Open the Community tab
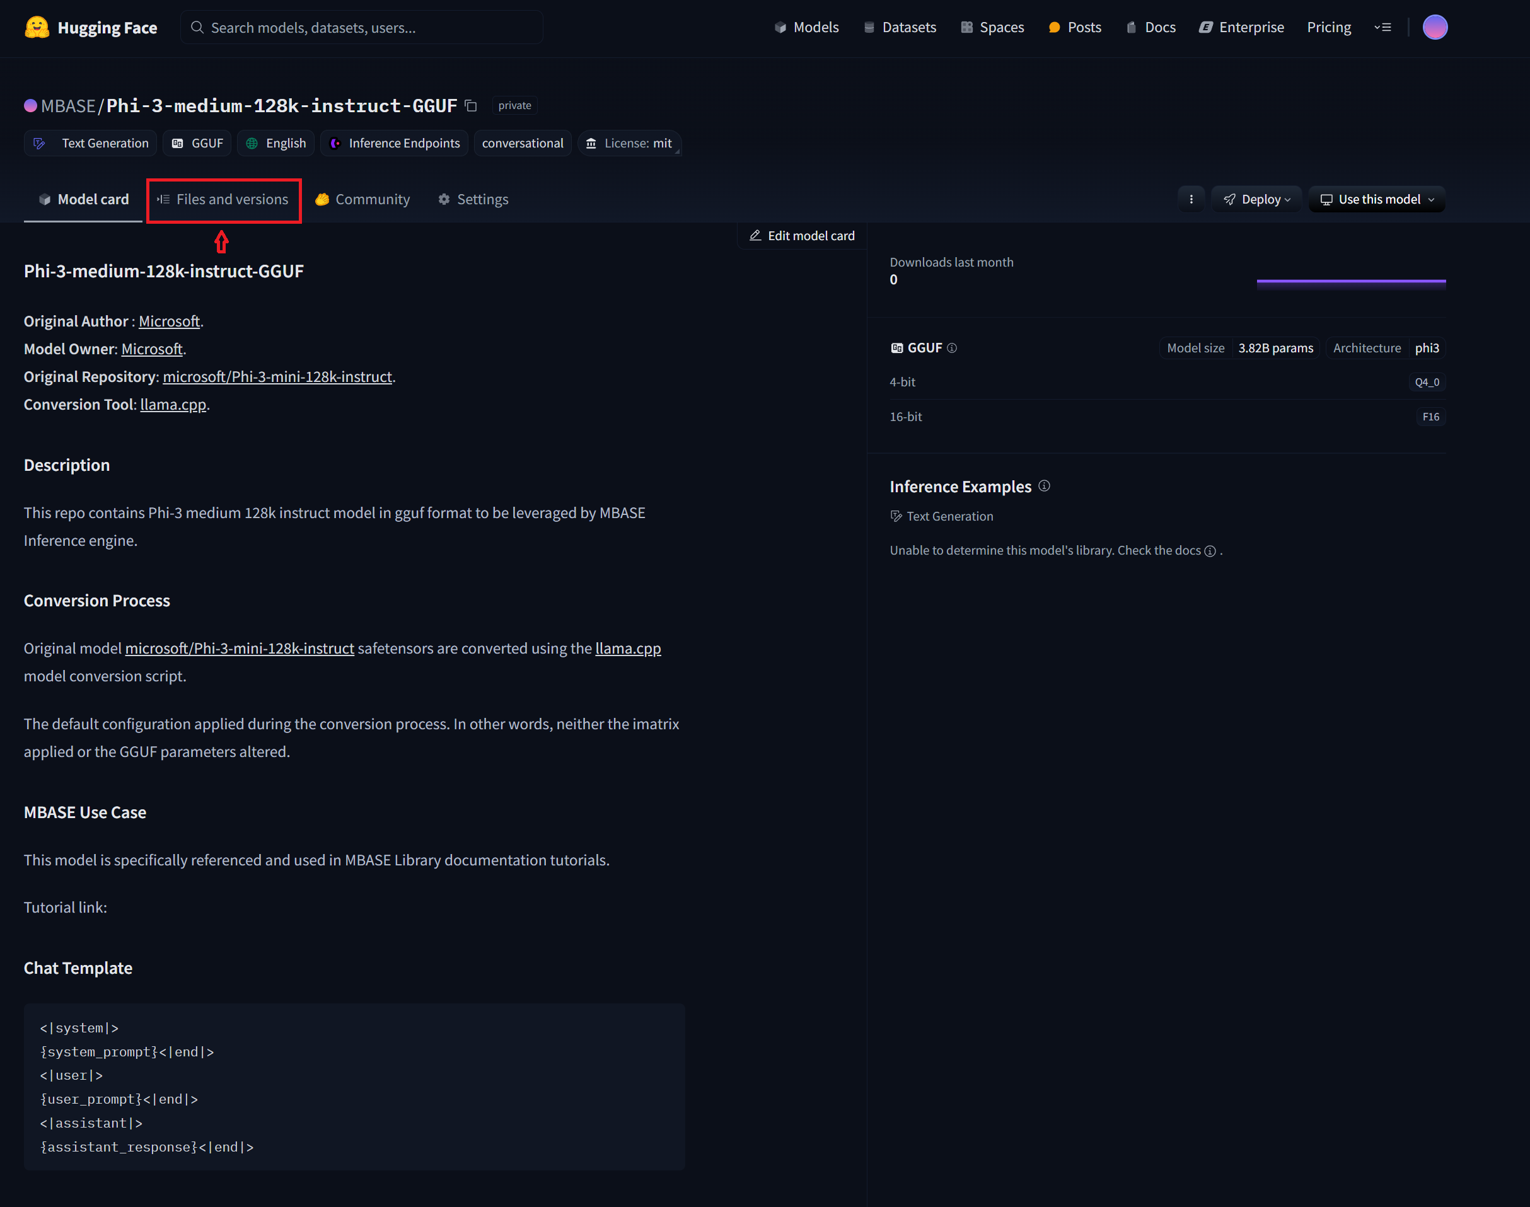The height and width of the screenshot is (1207, 1530). pos(362,199)
